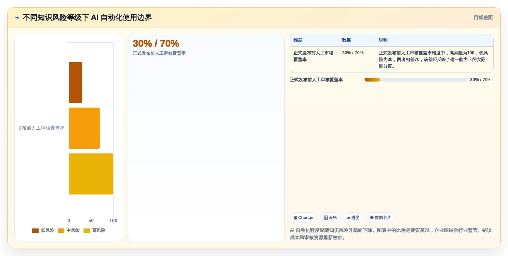Viewport: 508px width, 256px height.
Task: Click the x-axis tick label 50
Action: (91, 221)
